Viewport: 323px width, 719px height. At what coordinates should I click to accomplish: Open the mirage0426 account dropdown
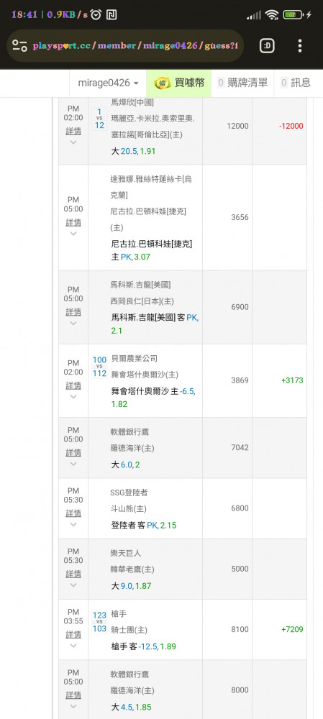coord(109,83)
